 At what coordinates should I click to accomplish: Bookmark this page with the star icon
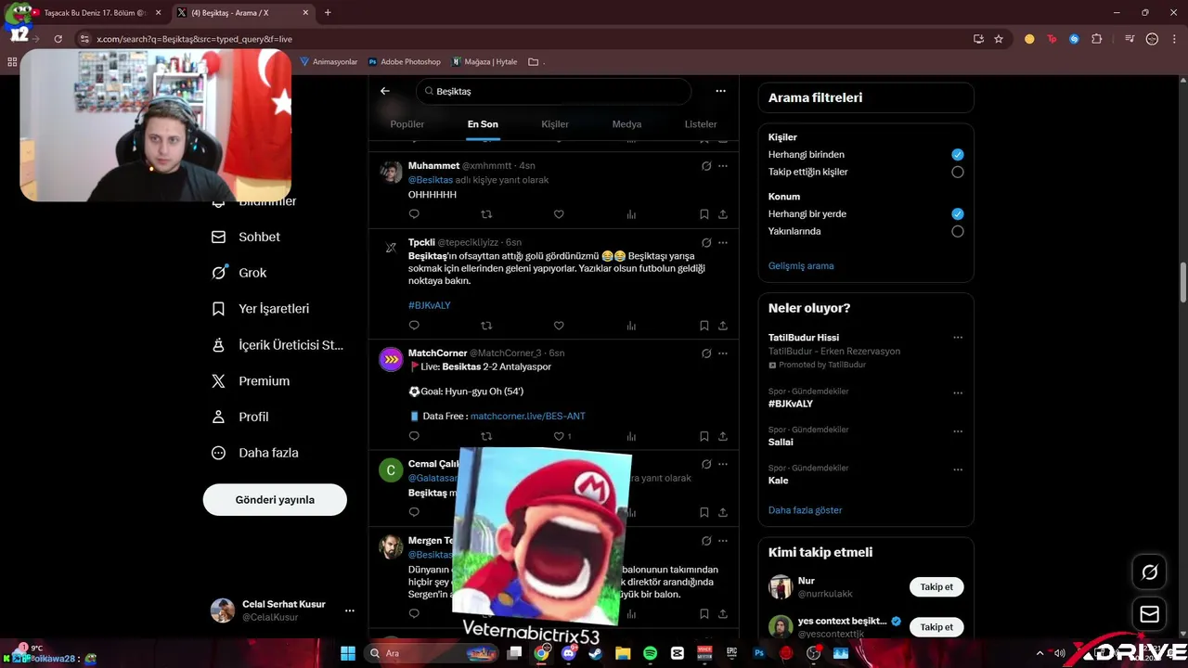(999, 39)
